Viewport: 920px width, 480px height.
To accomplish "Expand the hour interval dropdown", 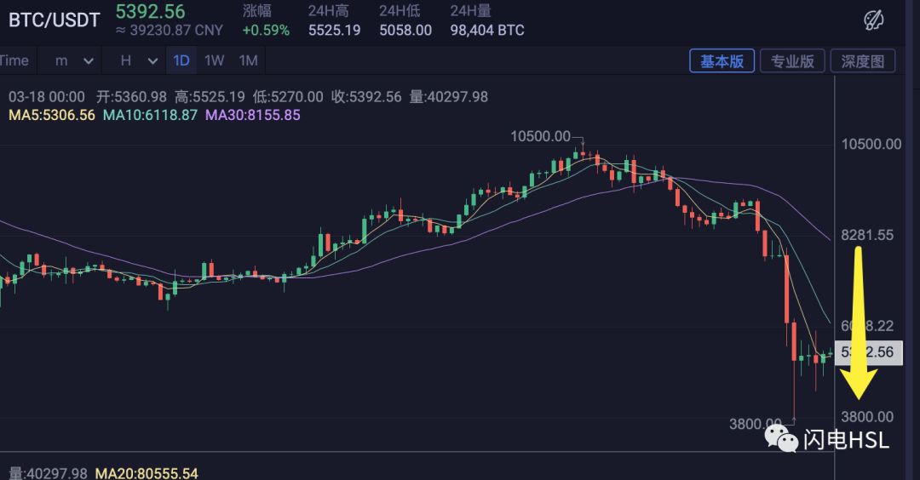I will [139, 60].
